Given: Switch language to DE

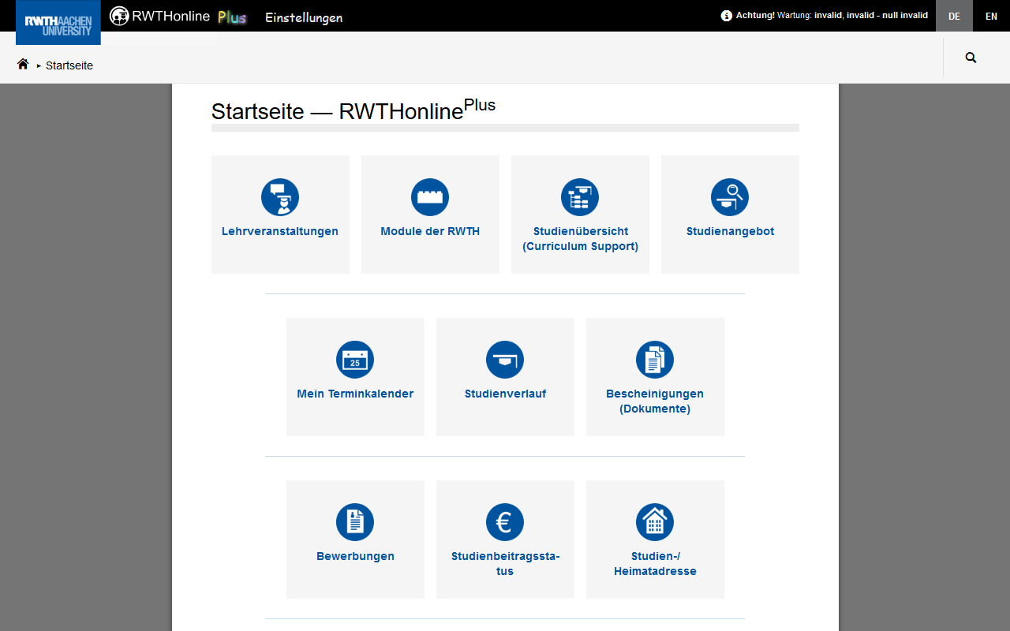Looking at the screenshot, I should pos(954,16).
